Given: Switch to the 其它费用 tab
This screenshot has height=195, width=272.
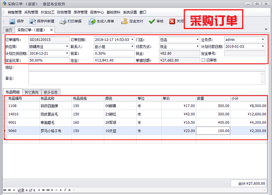Looking at the screenshot, I should click(x=32, y=92).
